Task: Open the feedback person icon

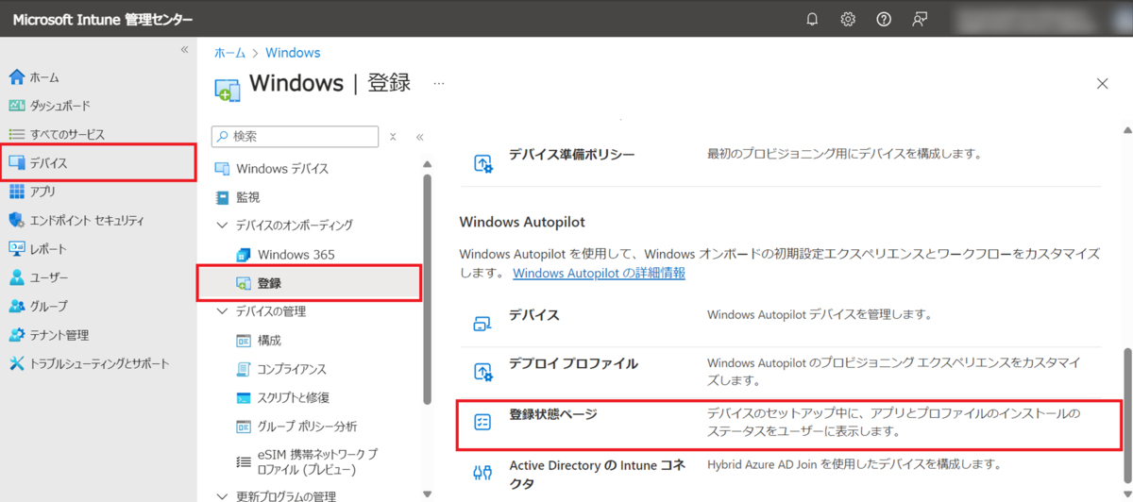Action: point(920,20)
